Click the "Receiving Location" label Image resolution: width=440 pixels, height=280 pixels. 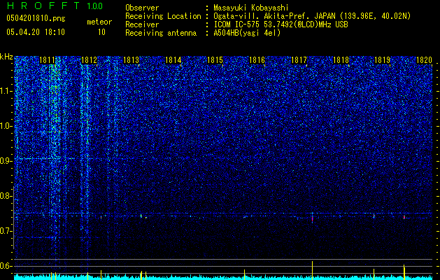coord(163,16)
